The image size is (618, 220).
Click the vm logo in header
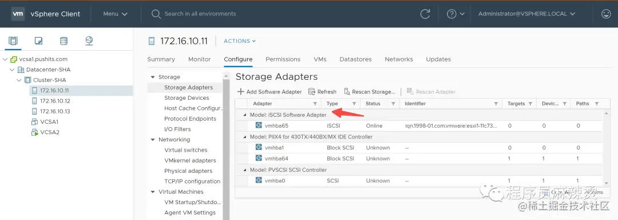point(18,14)
